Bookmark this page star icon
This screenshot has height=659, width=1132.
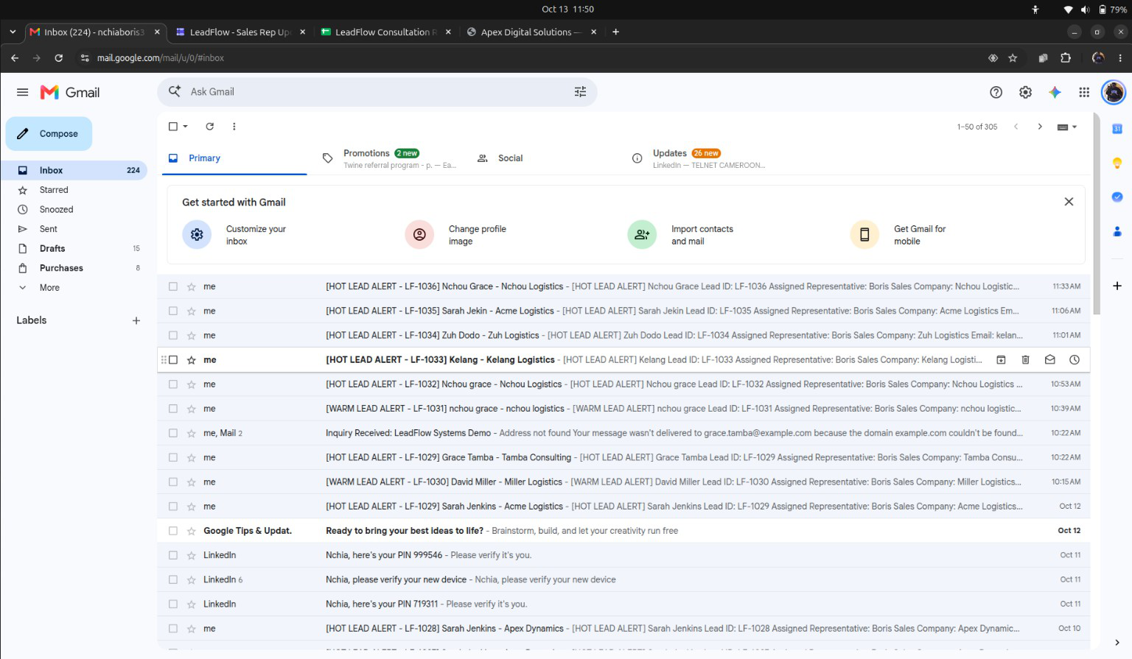pos(1013,58)
